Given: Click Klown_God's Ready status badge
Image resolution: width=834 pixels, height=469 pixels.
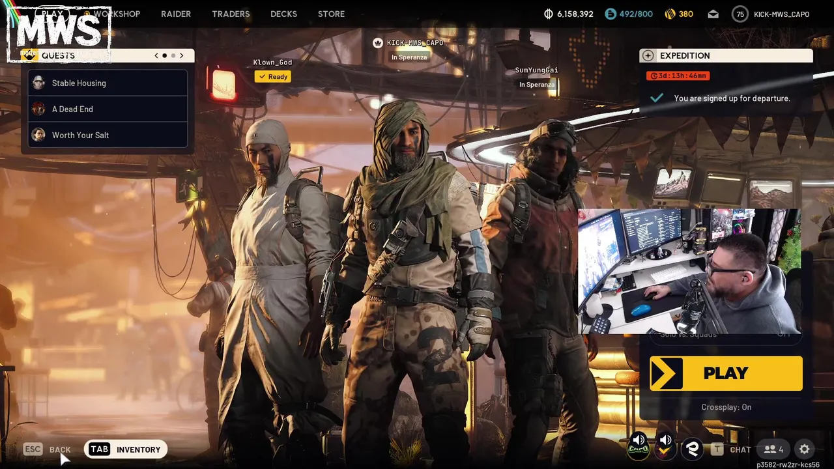Looking at the screenshot, I should pyautogui.click(x=273, y=77).
